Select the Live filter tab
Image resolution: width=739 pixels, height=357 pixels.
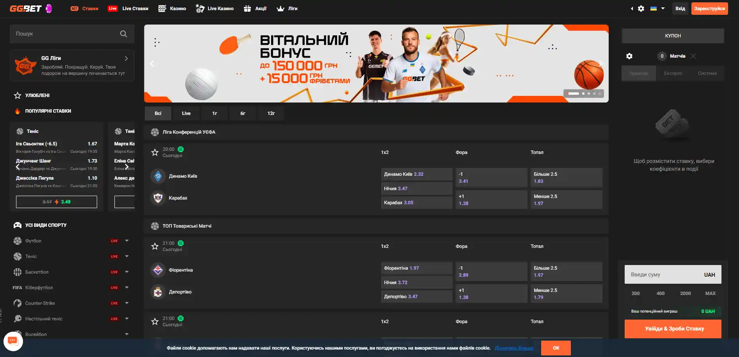(x=186, y=113)
